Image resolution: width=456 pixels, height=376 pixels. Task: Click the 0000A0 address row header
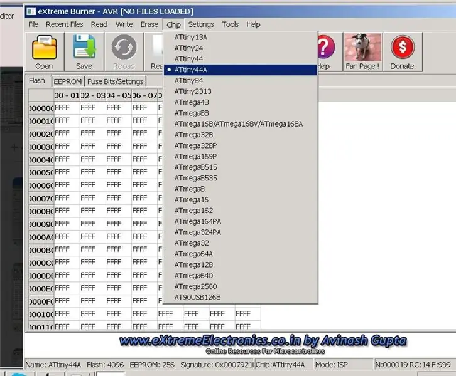click(x=41, y=238)
